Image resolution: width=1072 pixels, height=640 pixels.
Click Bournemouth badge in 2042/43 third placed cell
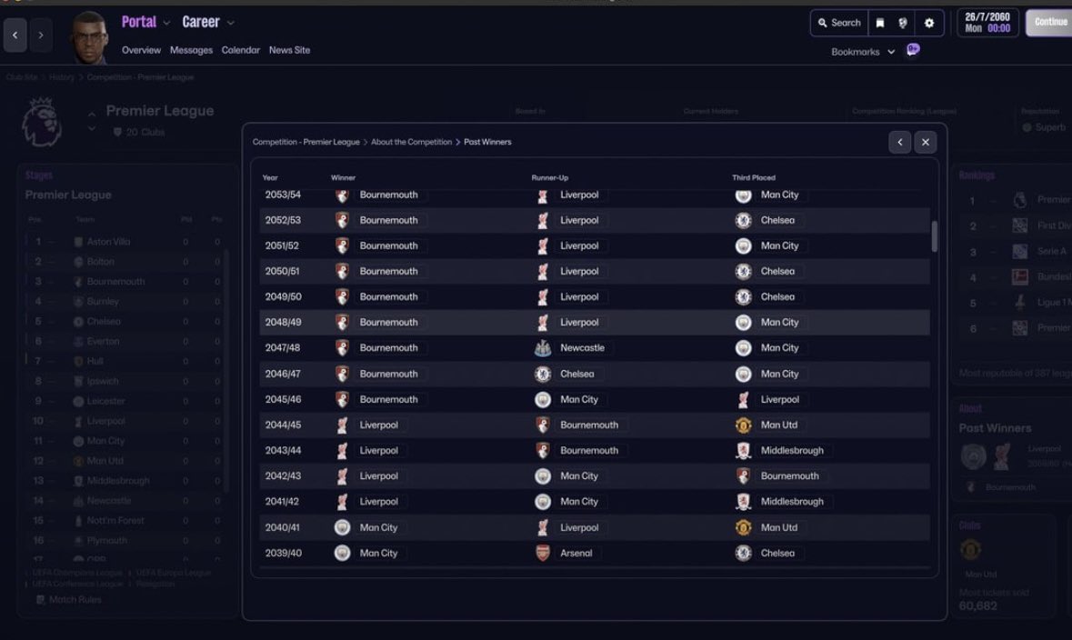tap(743, 475)
